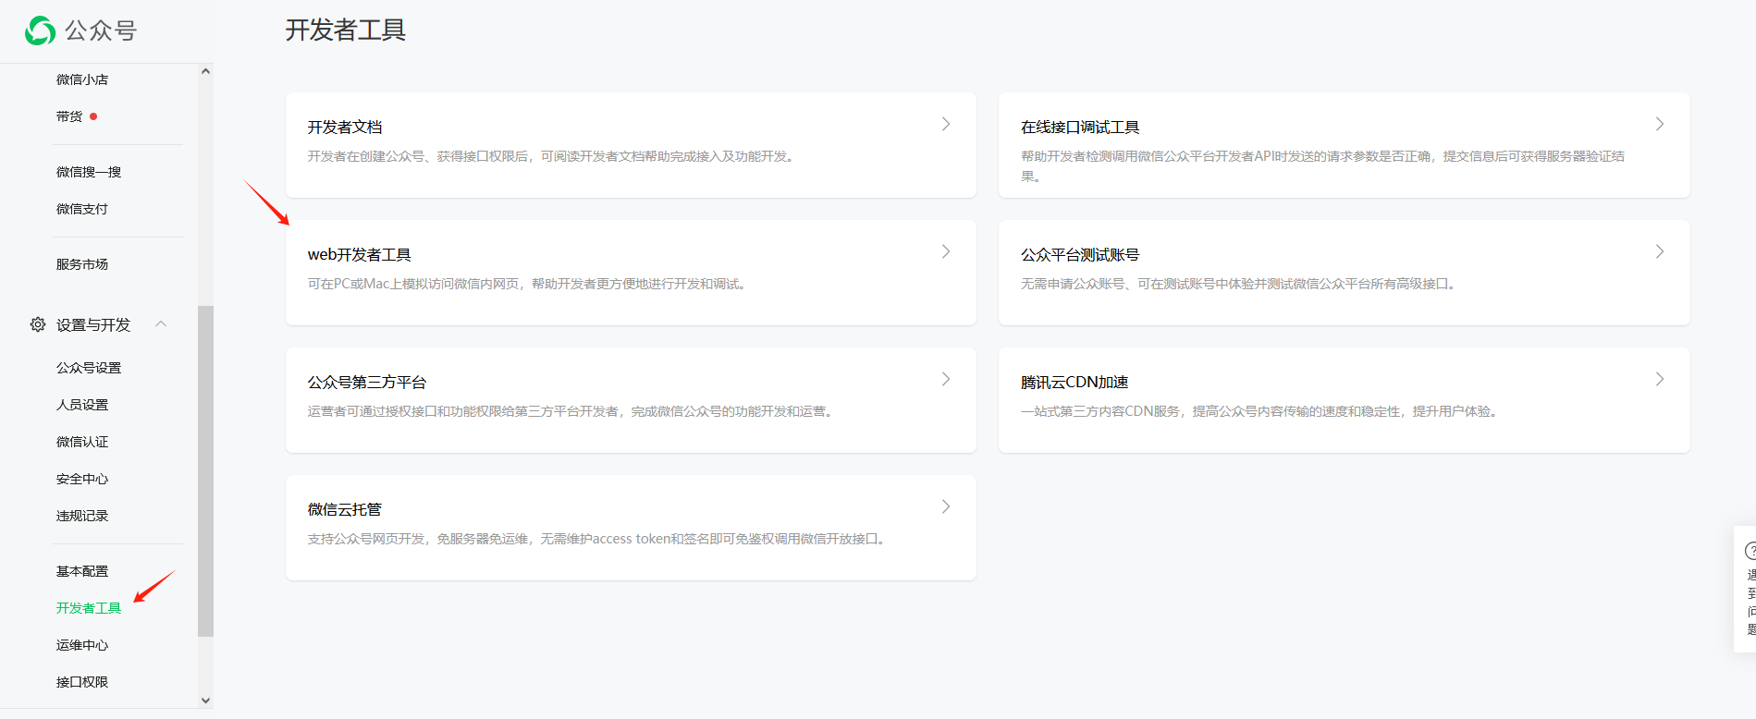Viewport: 1756px width, 719px height.
Task: Click the red notification dot next to 带货
Action: 93,116
